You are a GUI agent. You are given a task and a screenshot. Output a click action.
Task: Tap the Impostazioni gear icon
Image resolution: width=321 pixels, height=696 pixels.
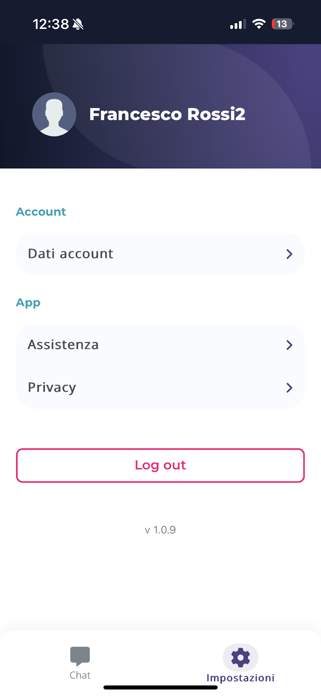[241, 657]
